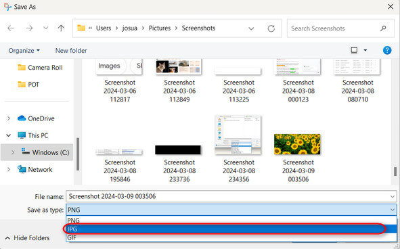Select the POT folder
This screenshot has height=249, width=400.
[28, 84]
